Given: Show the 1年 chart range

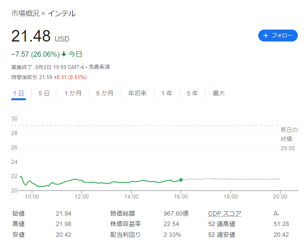Looking at the screenshot, I should 167,93.
